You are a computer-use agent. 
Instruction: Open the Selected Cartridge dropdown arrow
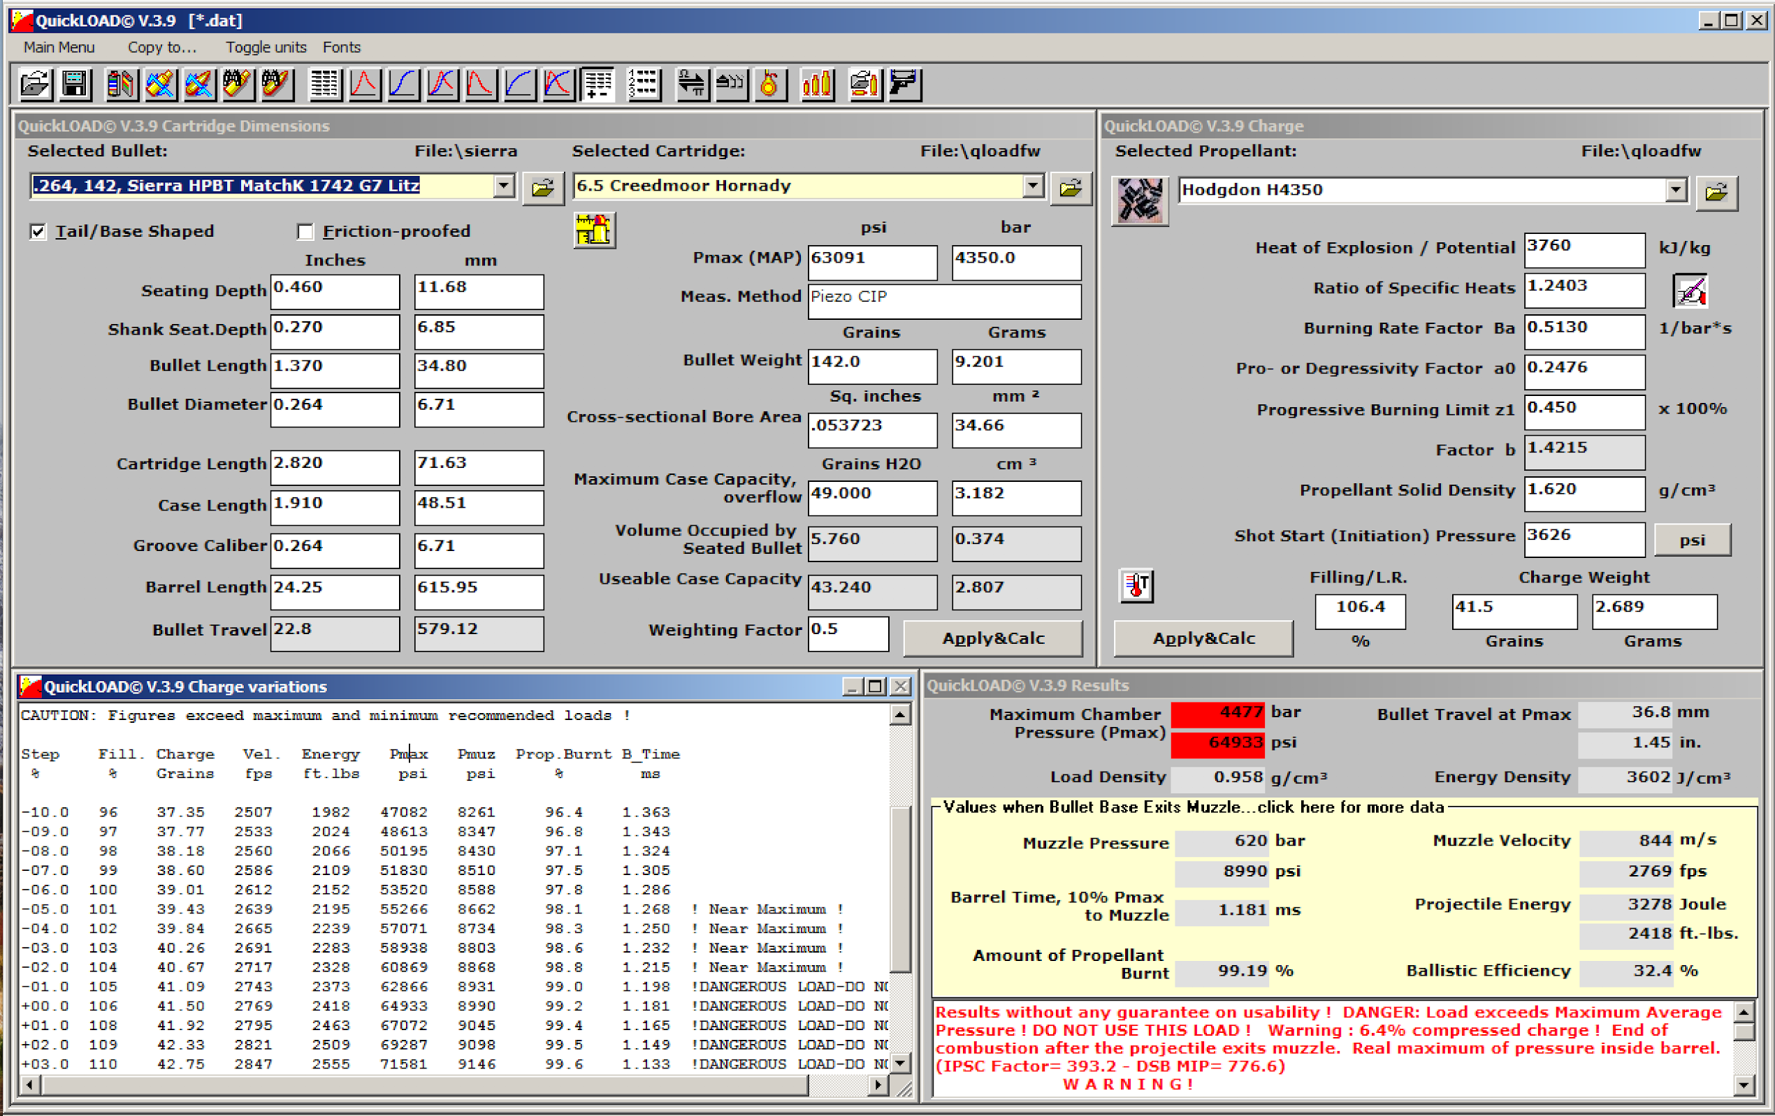(x=1032, y=186)
